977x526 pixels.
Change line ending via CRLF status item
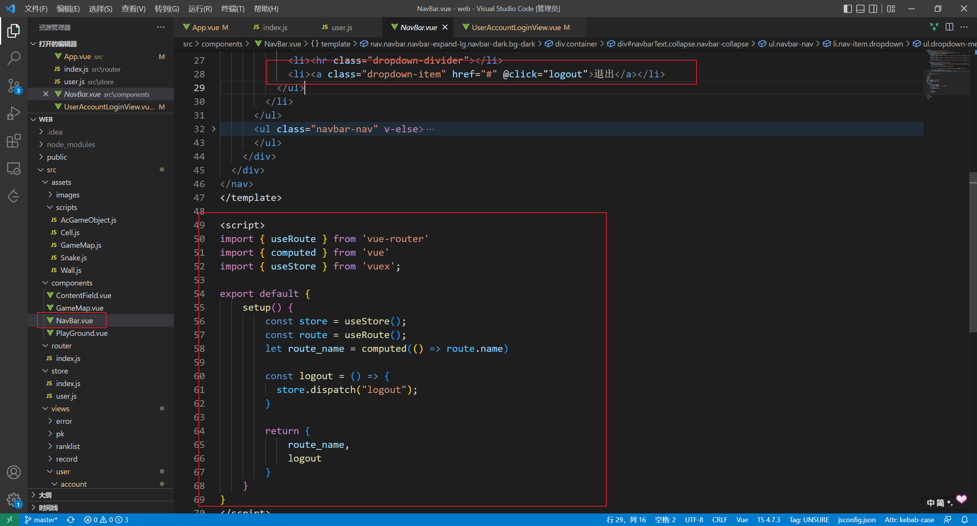point(719,520)
